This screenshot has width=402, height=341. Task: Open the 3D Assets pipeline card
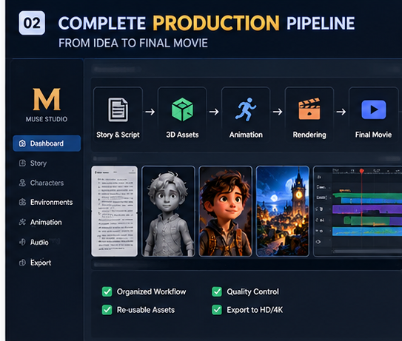pos(182,114)
